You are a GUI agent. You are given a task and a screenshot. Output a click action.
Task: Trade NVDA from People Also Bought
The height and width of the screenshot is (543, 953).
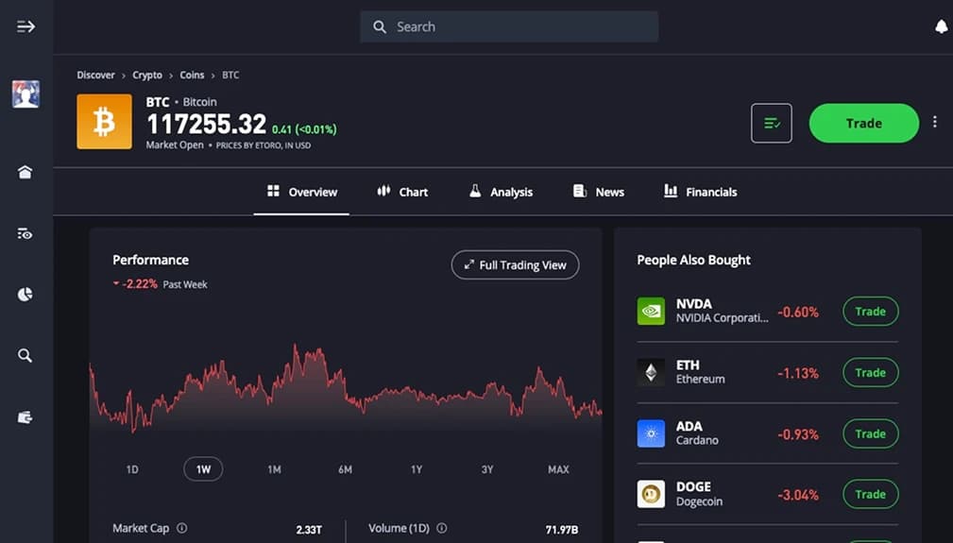pyautogui.click(x=870, y=311)
